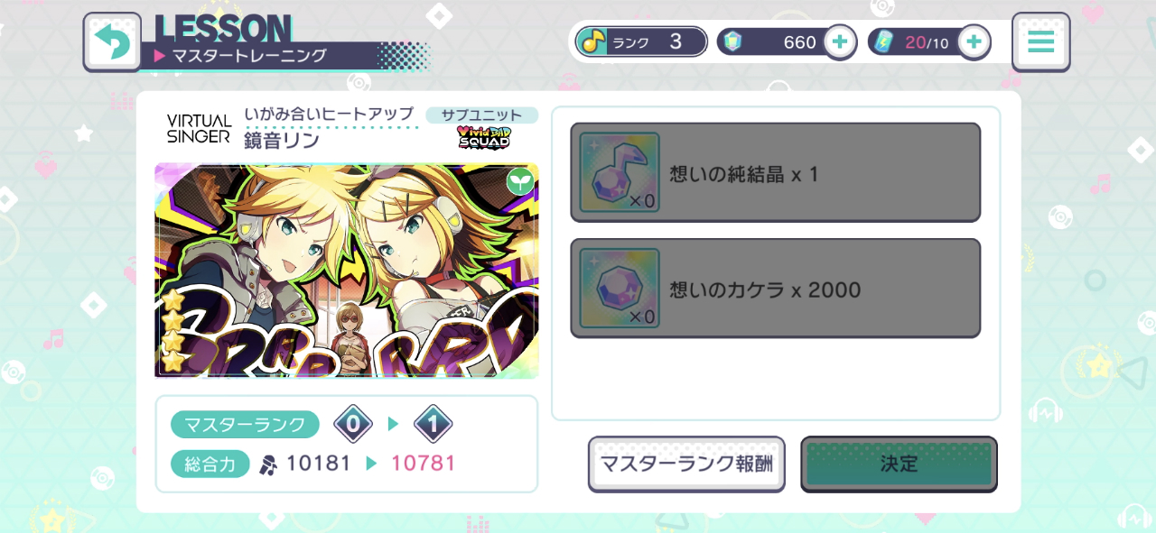Tap the back arrow button

tap(112, 41)
